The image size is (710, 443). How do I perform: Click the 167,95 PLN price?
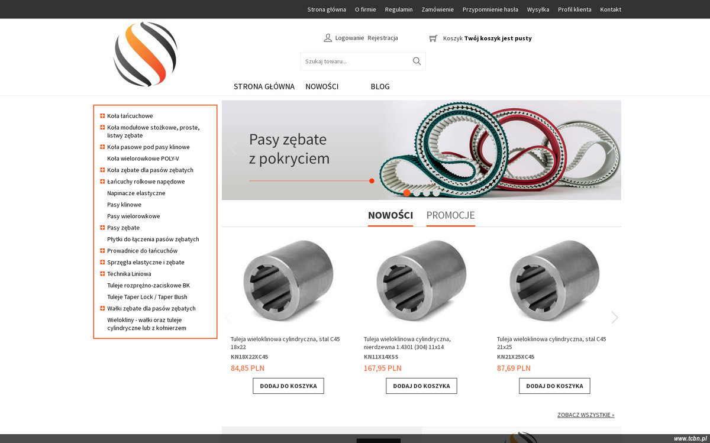pyautogui.click(x=383, y=368)
